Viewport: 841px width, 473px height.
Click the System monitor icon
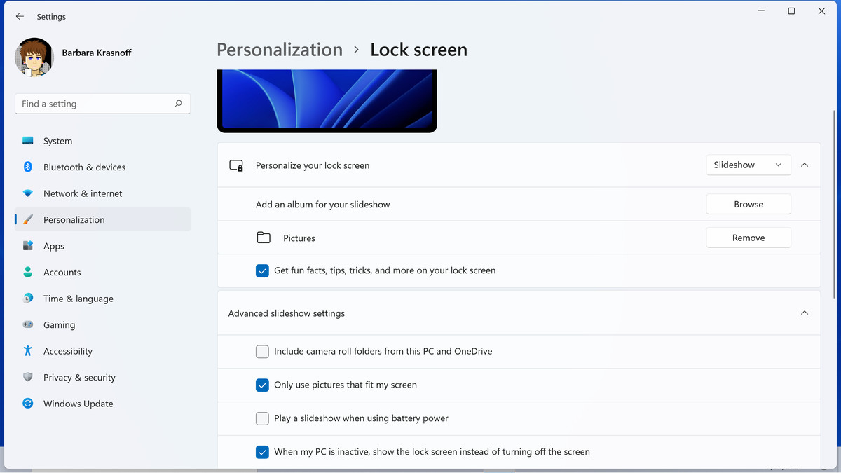pos(28,141)
